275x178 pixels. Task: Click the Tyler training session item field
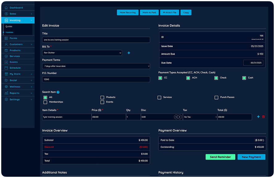point(67,117)
